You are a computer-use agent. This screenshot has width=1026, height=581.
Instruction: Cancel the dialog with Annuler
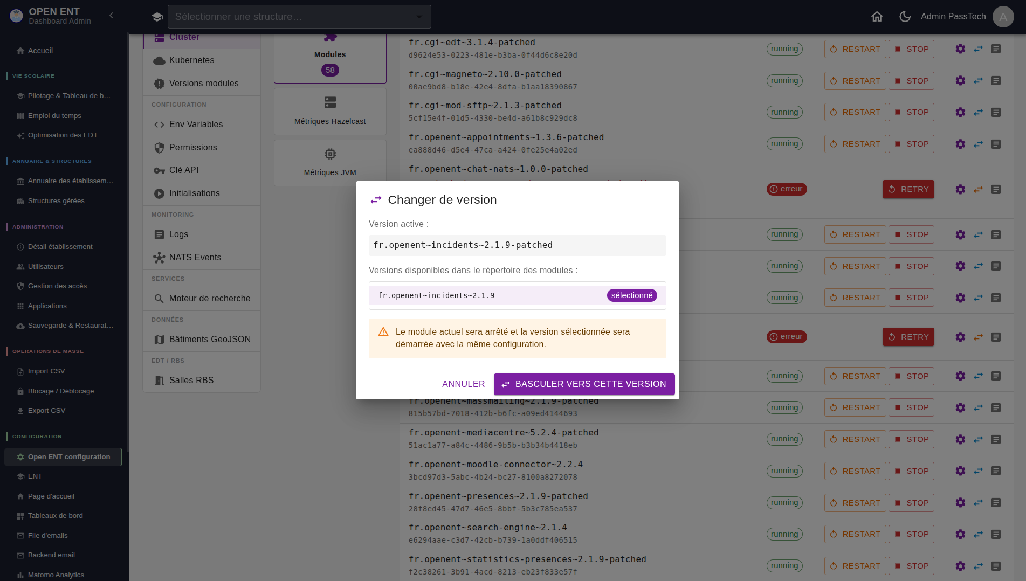pyautogui.click(x=463, y=384)
